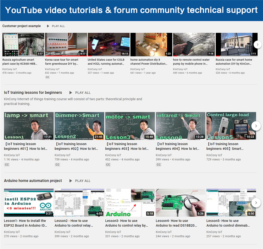Play Control large load Lesson5 thumbnail

click(231, 126)
